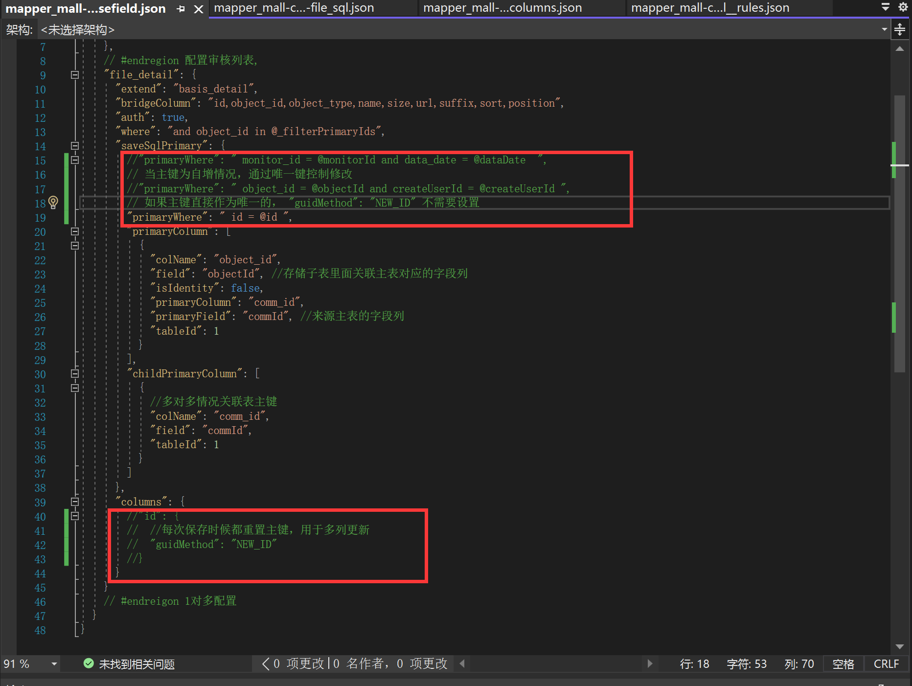This screenshot has width=912, height=686.
Task: Collapse the file_detail block on line 9
Action: coord(75,75)
